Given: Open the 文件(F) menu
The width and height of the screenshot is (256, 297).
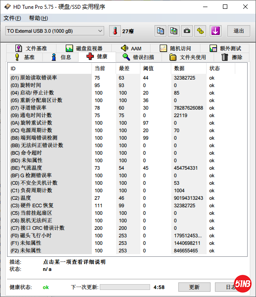Looking at the screenshot, I should point(12,18).
